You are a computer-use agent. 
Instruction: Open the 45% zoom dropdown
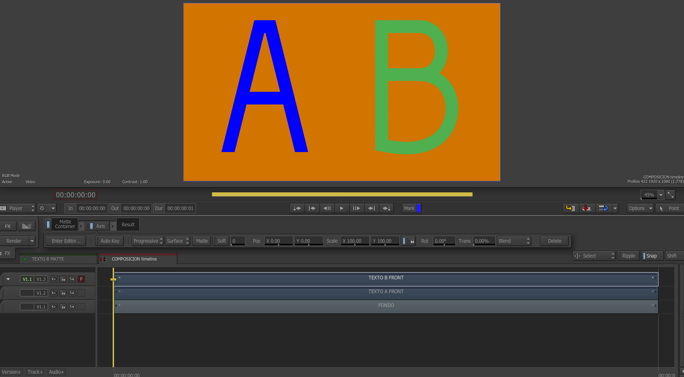tap(661, 195)
